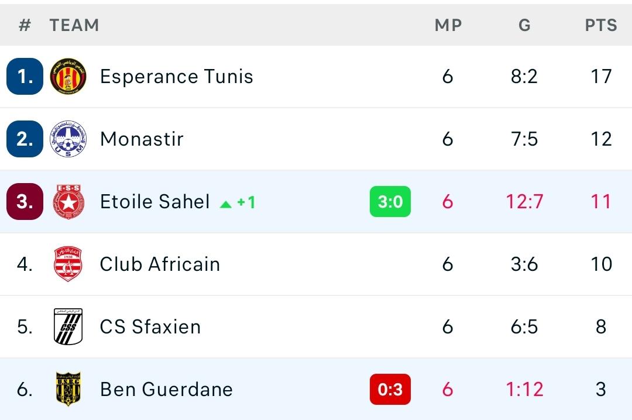Click the CS Sfaxien striped crest
The image size is (632, 420).
click(x=68, y=326)
